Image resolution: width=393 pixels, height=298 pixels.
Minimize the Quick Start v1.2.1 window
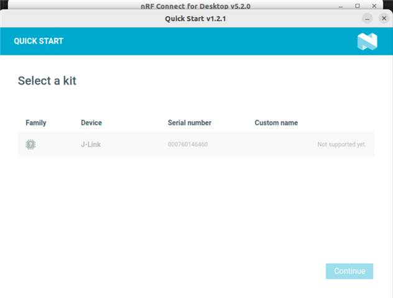[x=367, y=19]
